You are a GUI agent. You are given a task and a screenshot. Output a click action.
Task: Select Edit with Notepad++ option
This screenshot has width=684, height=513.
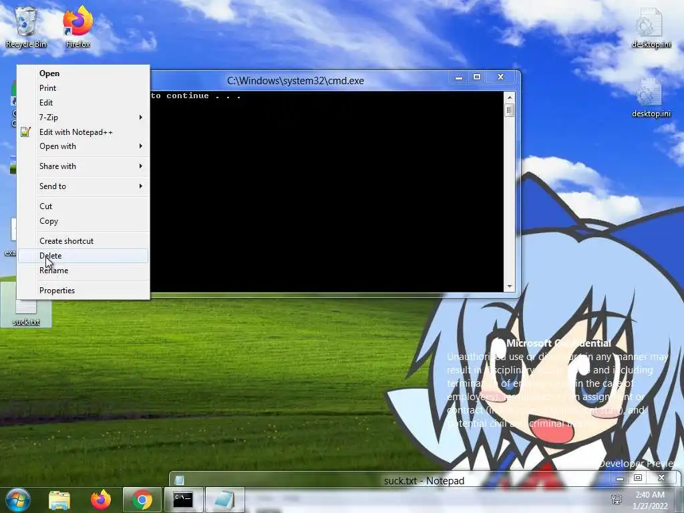pyautogui.click(x=83, y=132)
